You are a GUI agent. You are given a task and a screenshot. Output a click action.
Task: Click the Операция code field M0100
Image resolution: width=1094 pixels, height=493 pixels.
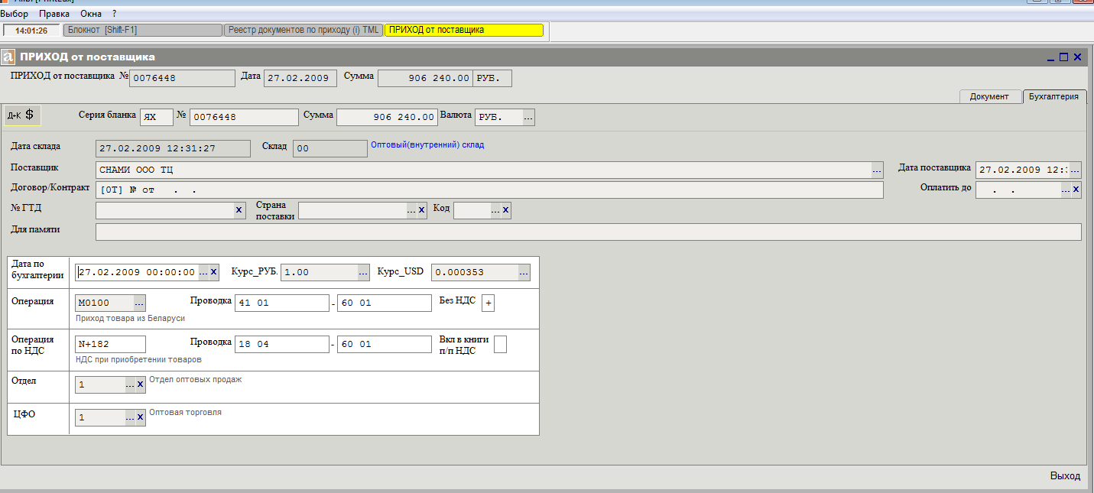(x=105, y=303)
